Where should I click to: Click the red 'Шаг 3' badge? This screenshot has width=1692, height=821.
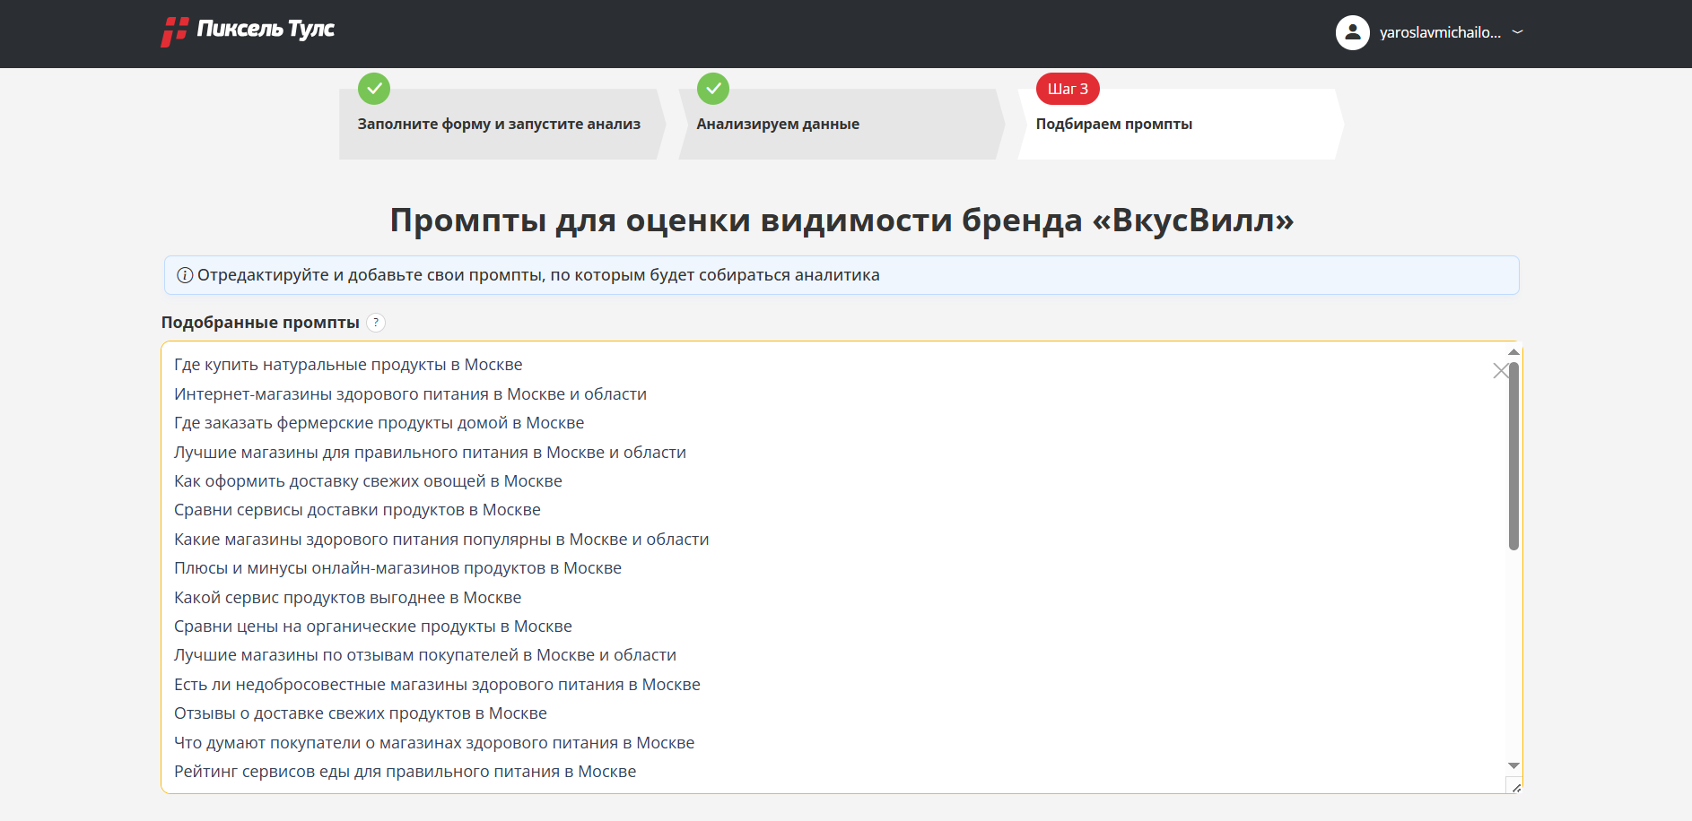pyautogui.click(x=1068, y=89)
